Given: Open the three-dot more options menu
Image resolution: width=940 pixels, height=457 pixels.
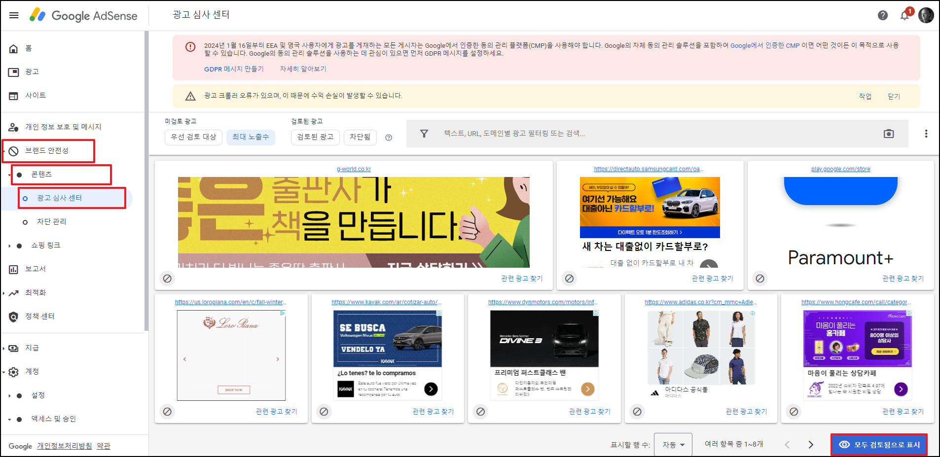Looking at the screenshot, I should [926, 134].
